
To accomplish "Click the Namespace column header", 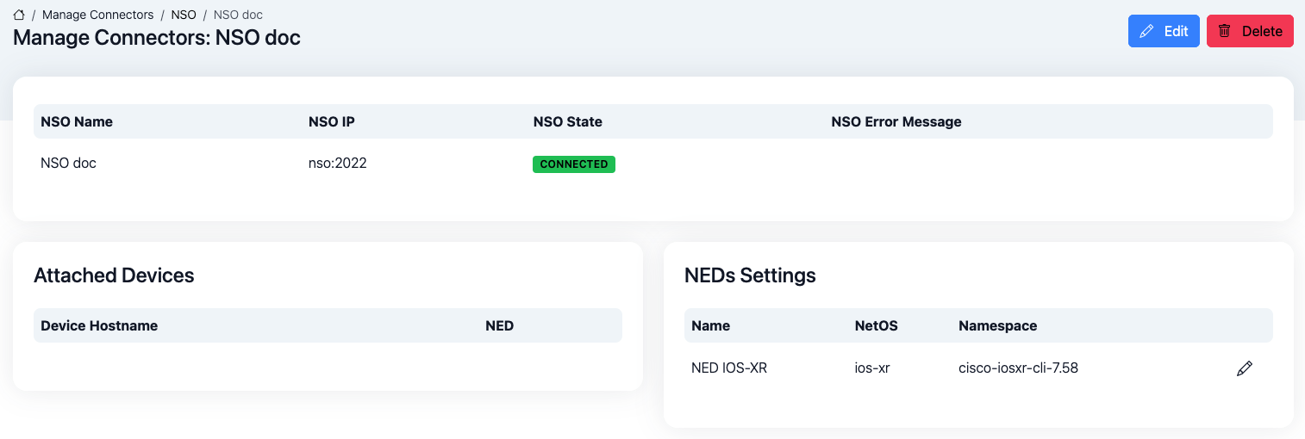I will (x=997, y=325).
